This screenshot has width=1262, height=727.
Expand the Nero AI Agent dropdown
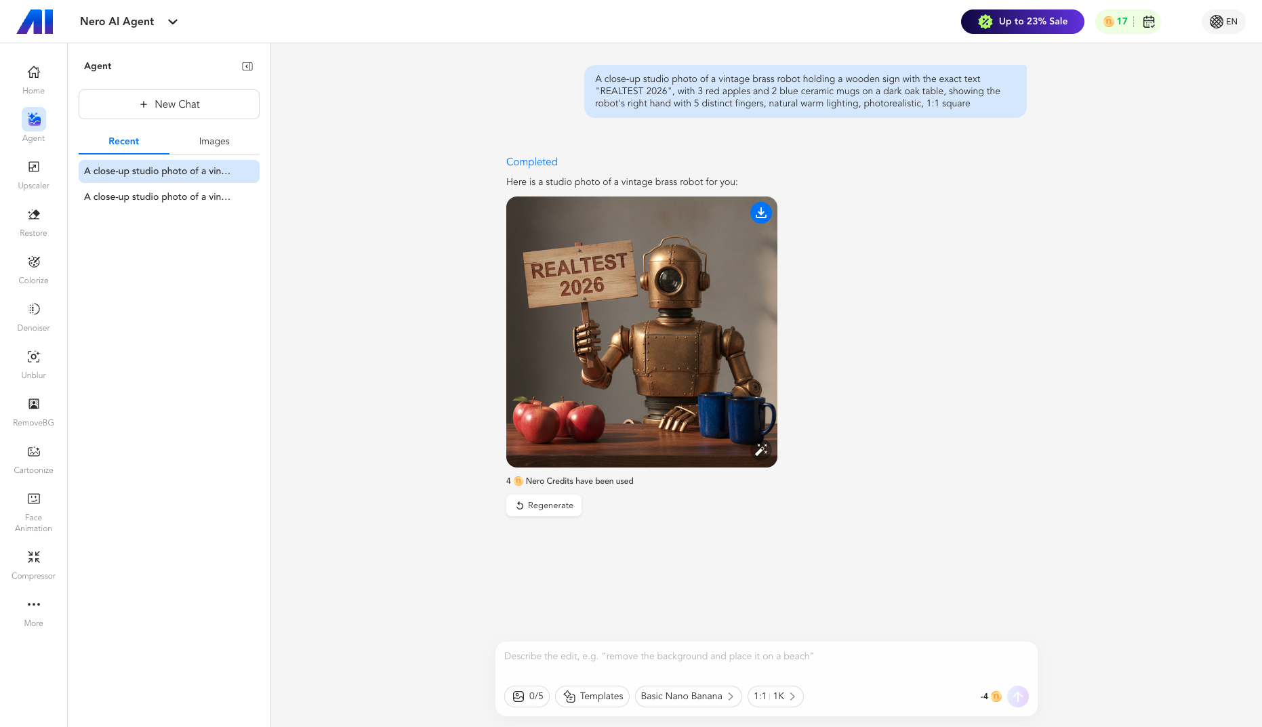point(173,22)
